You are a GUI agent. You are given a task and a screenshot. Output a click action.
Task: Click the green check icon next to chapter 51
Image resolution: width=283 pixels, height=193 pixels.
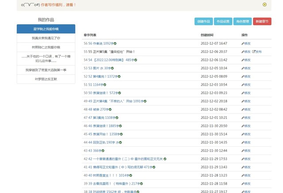pos(104,85)
